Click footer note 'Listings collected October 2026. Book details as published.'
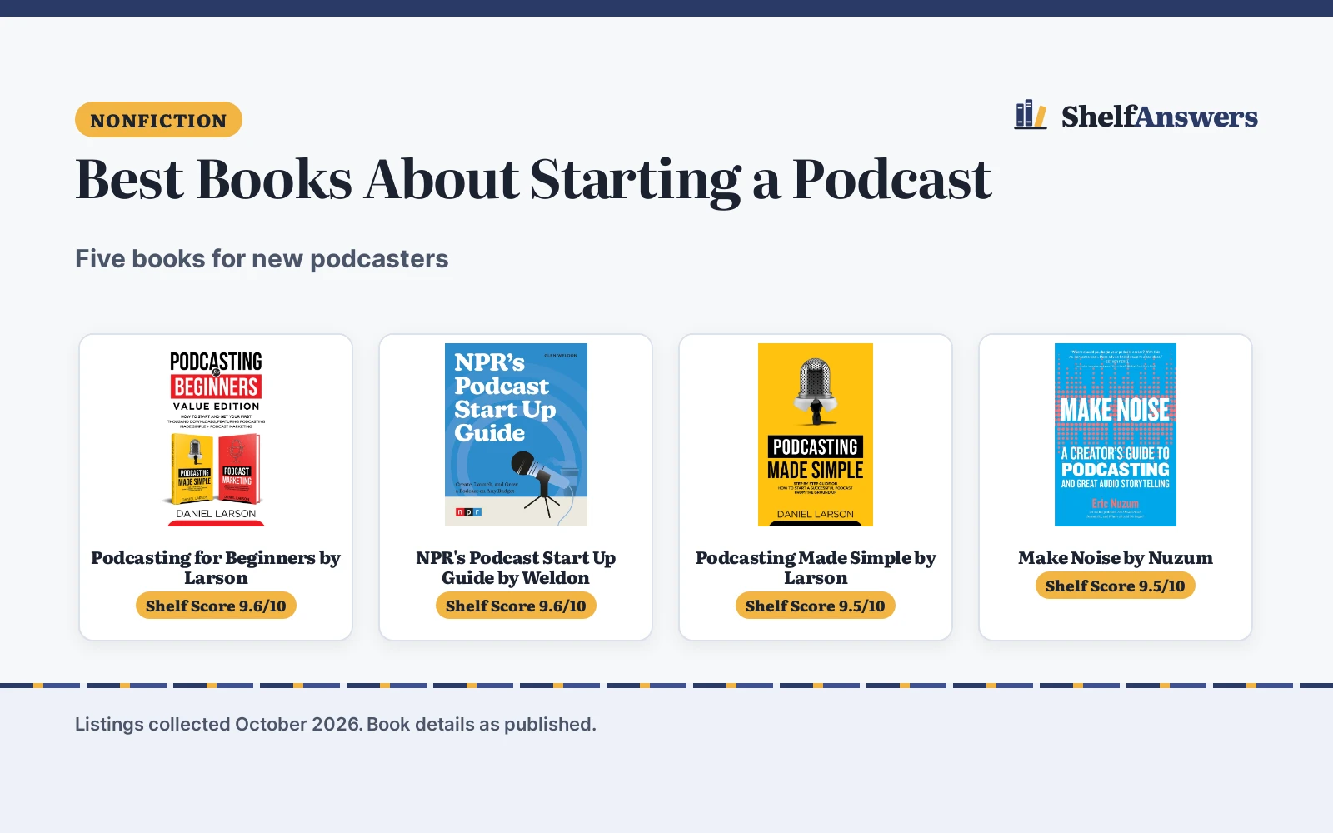Image resolution: width=1333 pixels, height=833 pixels. pos(336,724)
